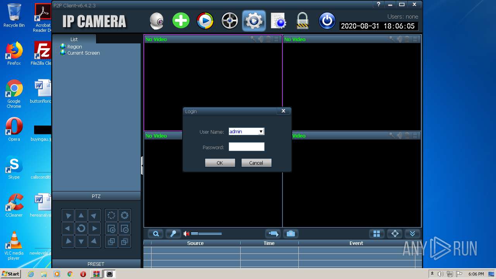
Task: Open the camera live view icon
Action: tap(157, 21)
